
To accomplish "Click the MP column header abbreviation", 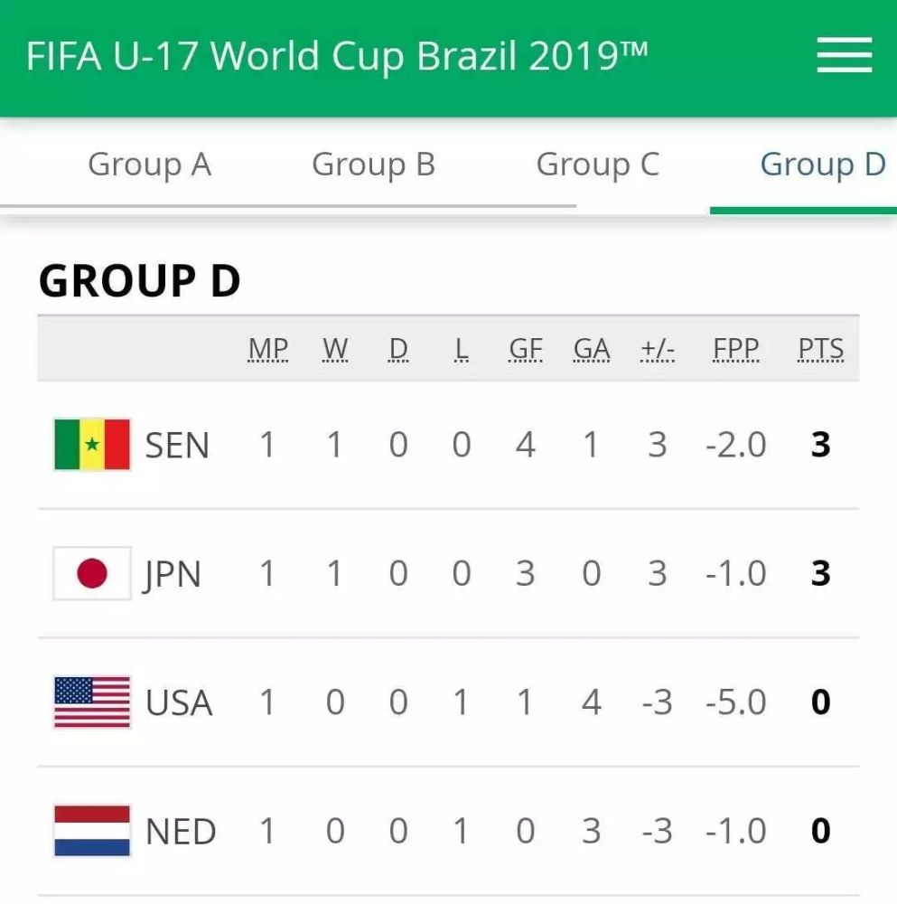I will coord(268,349).
